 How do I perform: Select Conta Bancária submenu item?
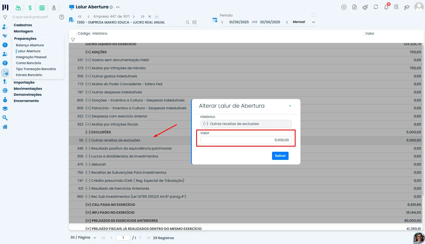(28, 63)
